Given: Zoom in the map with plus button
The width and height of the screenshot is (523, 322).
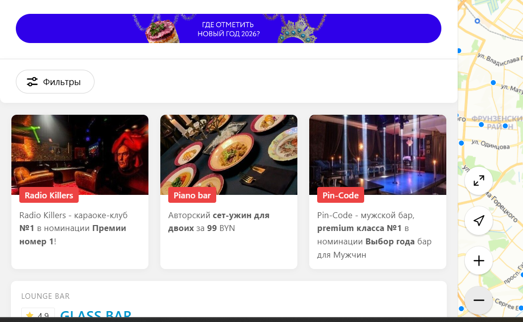Looking at the screenshot, I should point(478,261).
